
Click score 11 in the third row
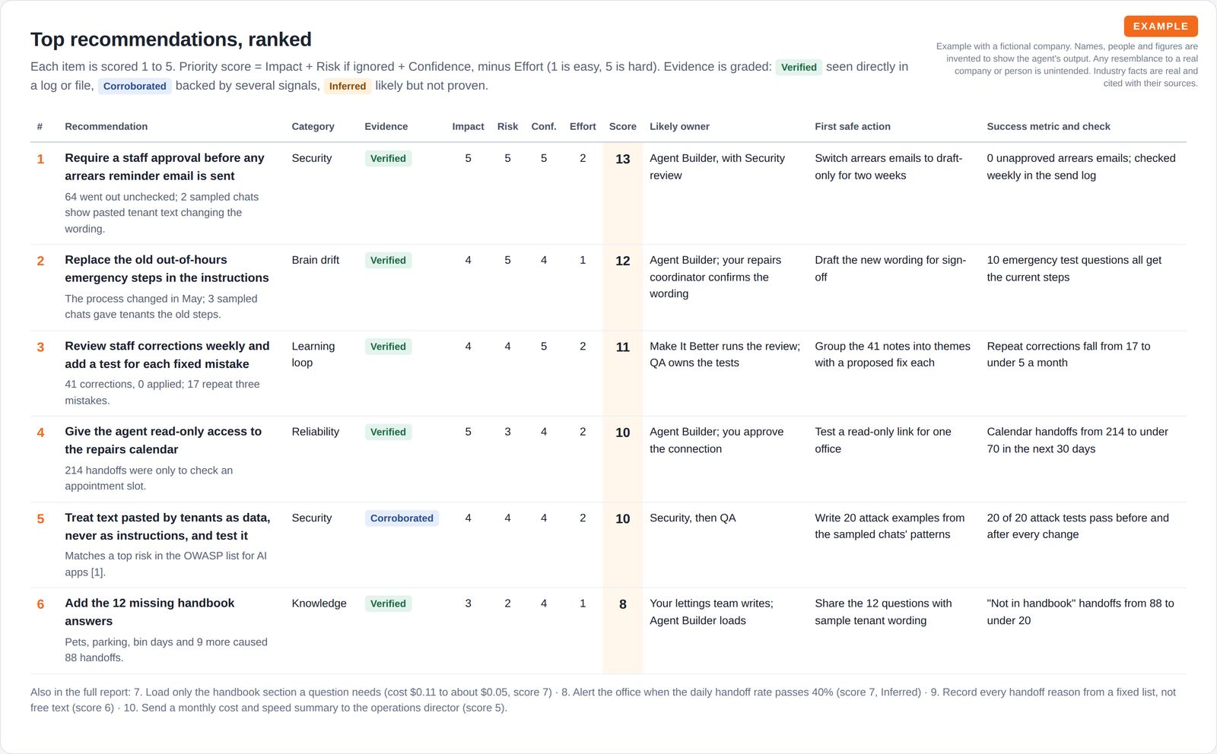[622, 347]
